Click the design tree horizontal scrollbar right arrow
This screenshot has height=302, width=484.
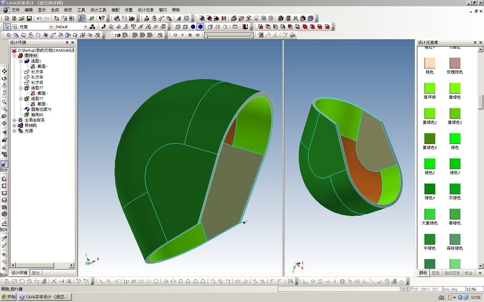[x=72, y=265]
